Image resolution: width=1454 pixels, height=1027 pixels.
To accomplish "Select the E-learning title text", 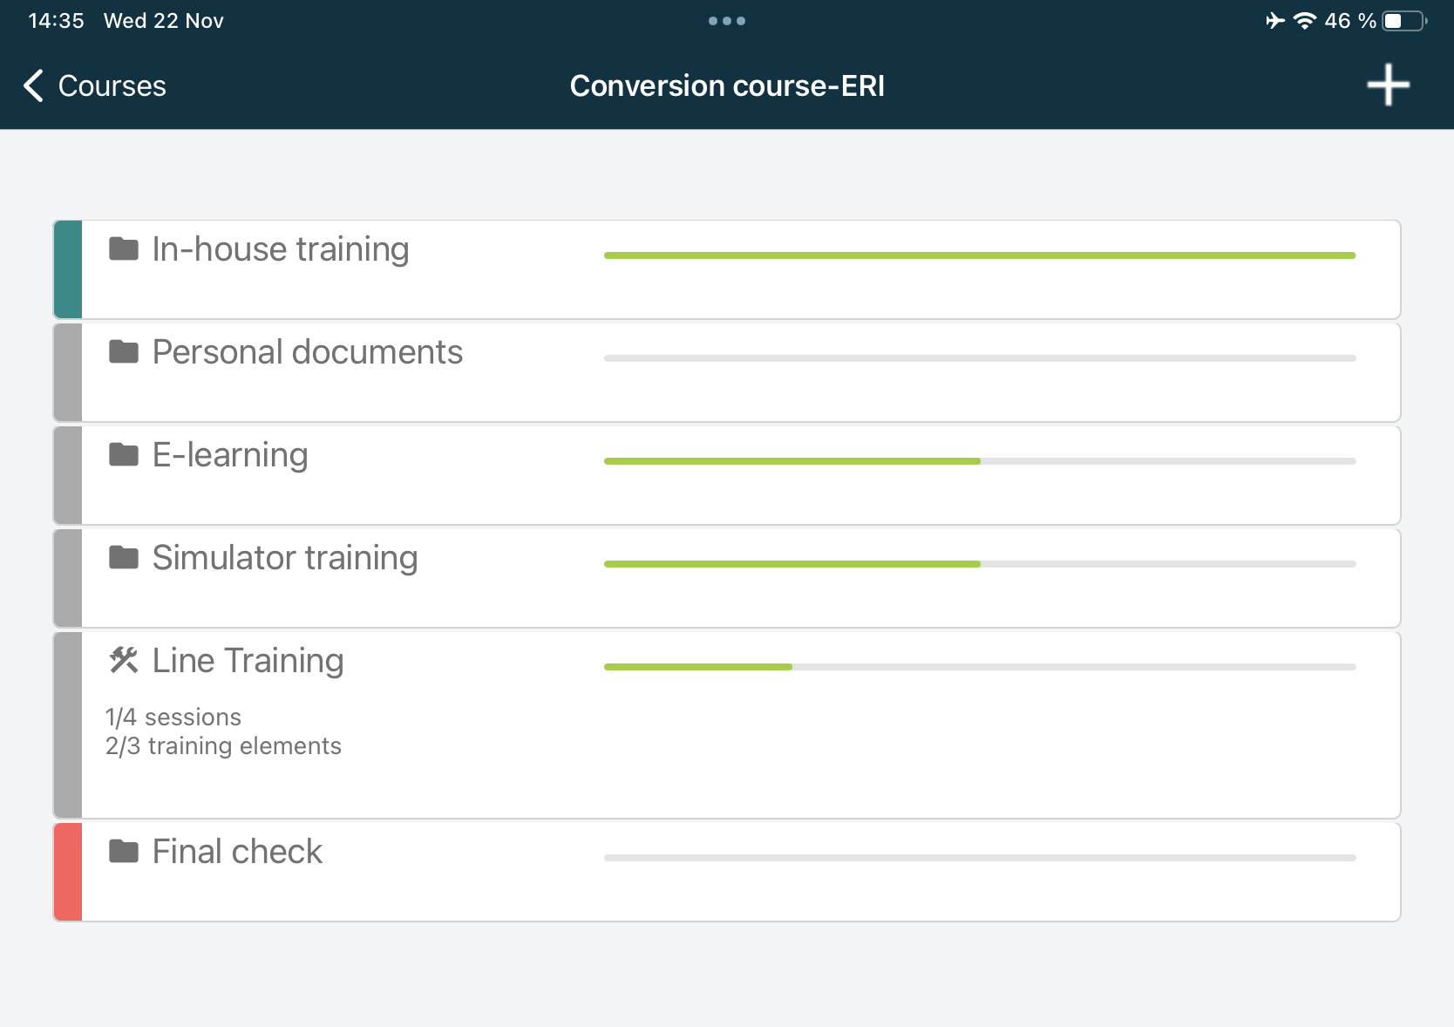I will click(x=230, y=455).
